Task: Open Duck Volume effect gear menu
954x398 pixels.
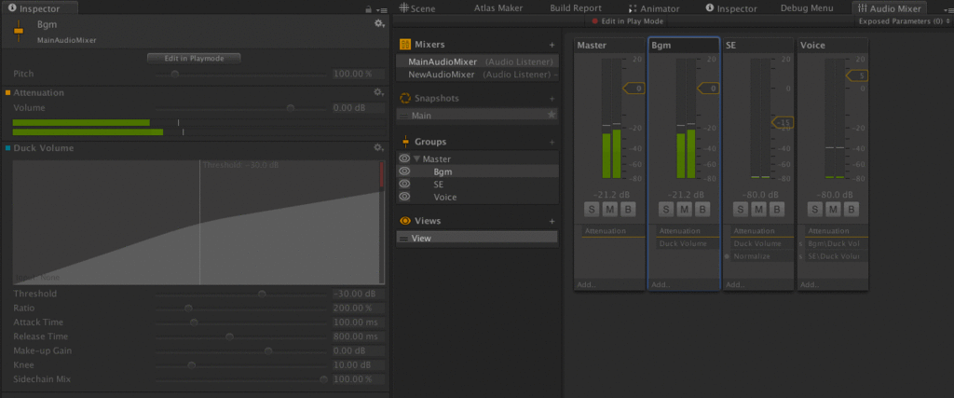Action: 378,147
